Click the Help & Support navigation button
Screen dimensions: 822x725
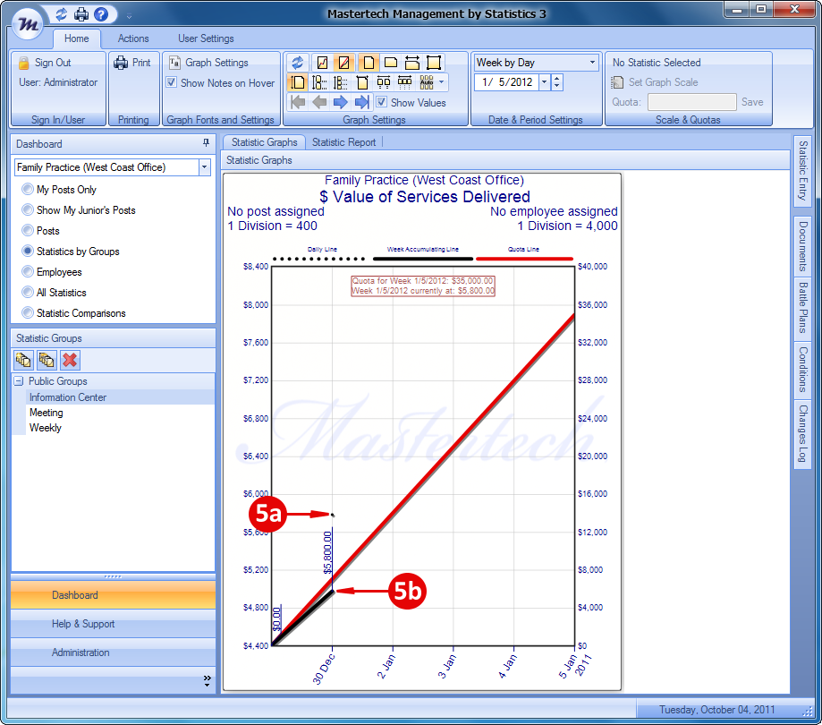pos(113,624)
